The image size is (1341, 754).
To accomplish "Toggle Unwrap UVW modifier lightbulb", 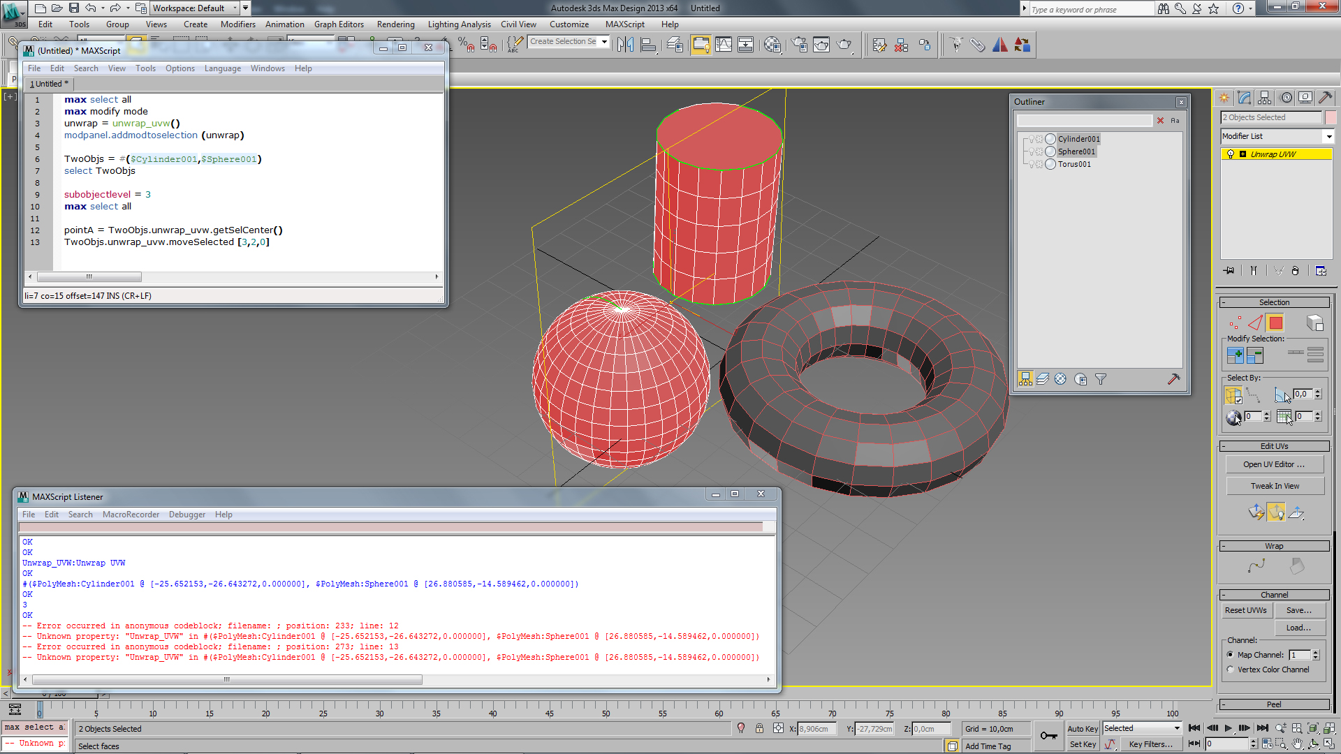I will [1231, 154].
